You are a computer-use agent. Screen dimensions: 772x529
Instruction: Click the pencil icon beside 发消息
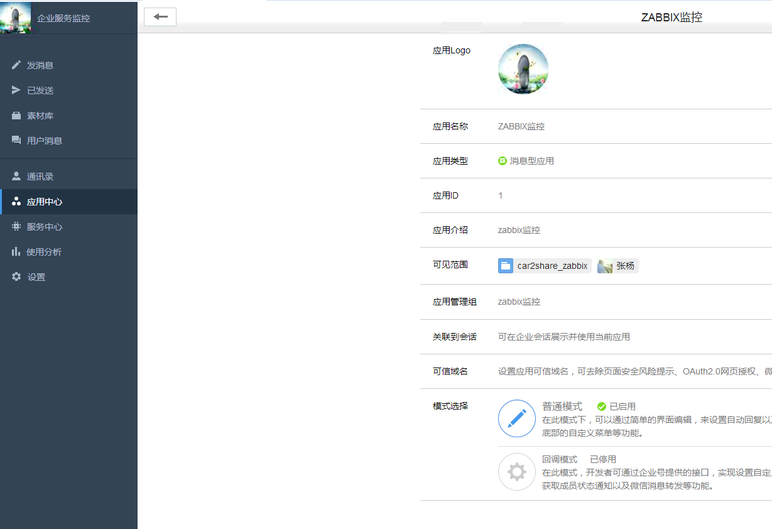[16, 65]
